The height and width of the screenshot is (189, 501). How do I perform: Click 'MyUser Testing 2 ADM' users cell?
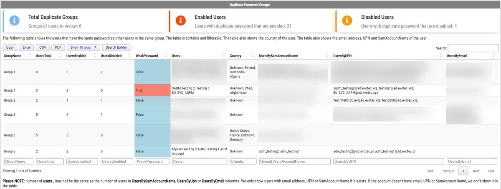pos(199,151)
